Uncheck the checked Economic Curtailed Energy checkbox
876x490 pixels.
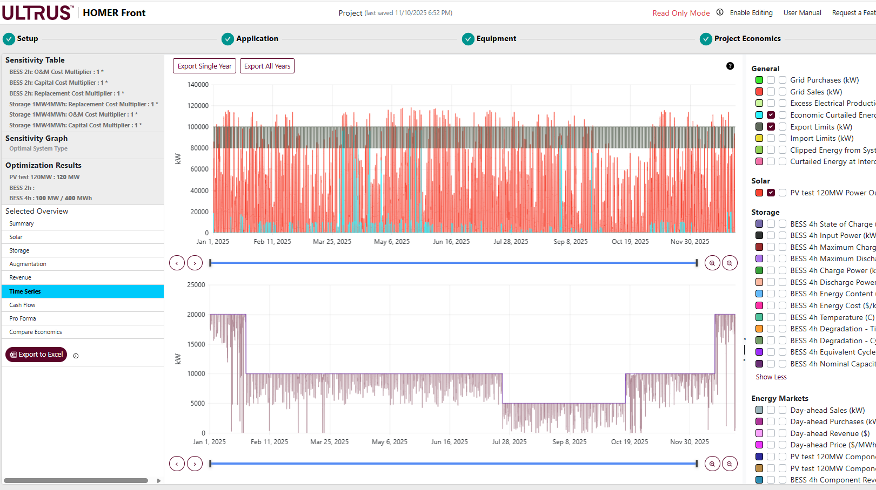pyautogui.click(x=771, y=115)
